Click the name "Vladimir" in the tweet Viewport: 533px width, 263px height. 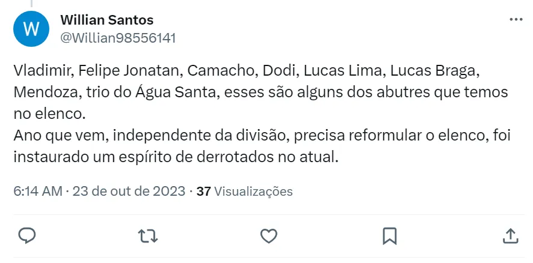pos(40,70)
